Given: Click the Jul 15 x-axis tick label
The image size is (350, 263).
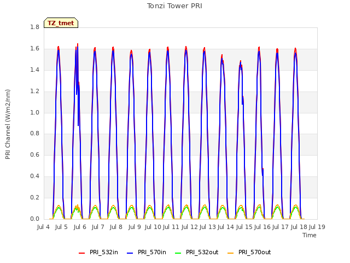Looking at the screenshot, I should click(x=244, y=227).
